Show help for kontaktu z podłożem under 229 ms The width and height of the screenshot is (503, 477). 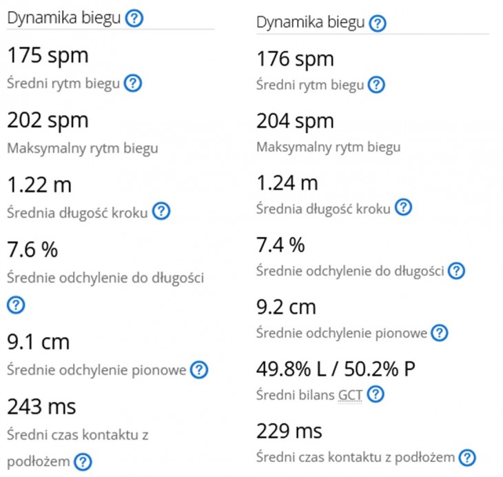tap(467, 458)
